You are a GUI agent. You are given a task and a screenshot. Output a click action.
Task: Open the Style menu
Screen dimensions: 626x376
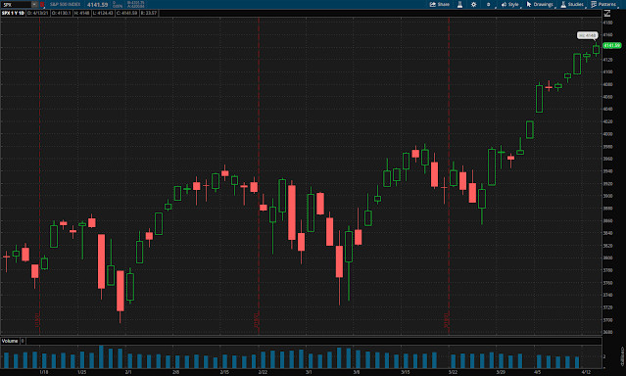[510, 4]
